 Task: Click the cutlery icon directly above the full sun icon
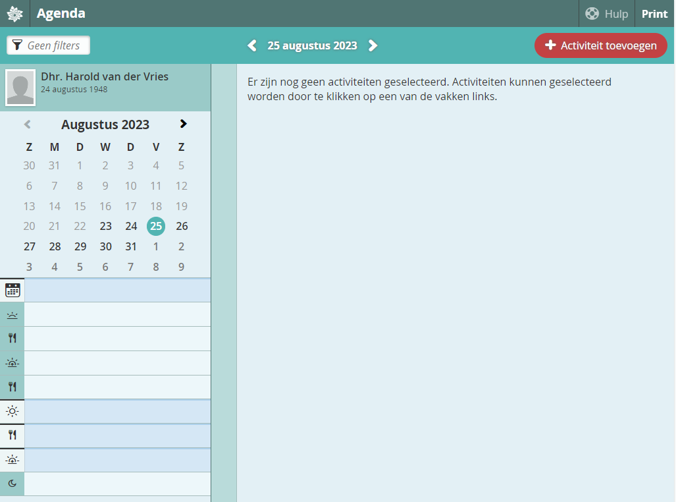click(13, 387)
